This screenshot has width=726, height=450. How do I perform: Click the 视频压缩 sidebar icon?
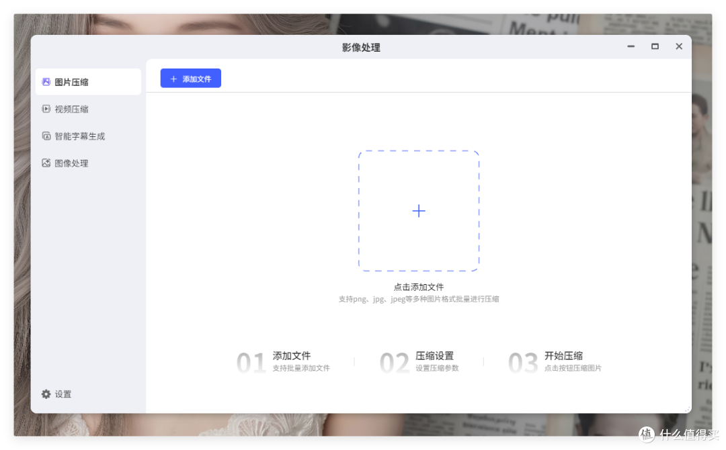[x=46, y=109]
